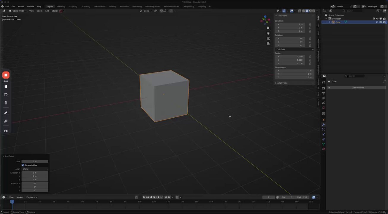Viewport: 388px width, 214px height.
Task: Toggle the lock on Location X
Action: 310,24
